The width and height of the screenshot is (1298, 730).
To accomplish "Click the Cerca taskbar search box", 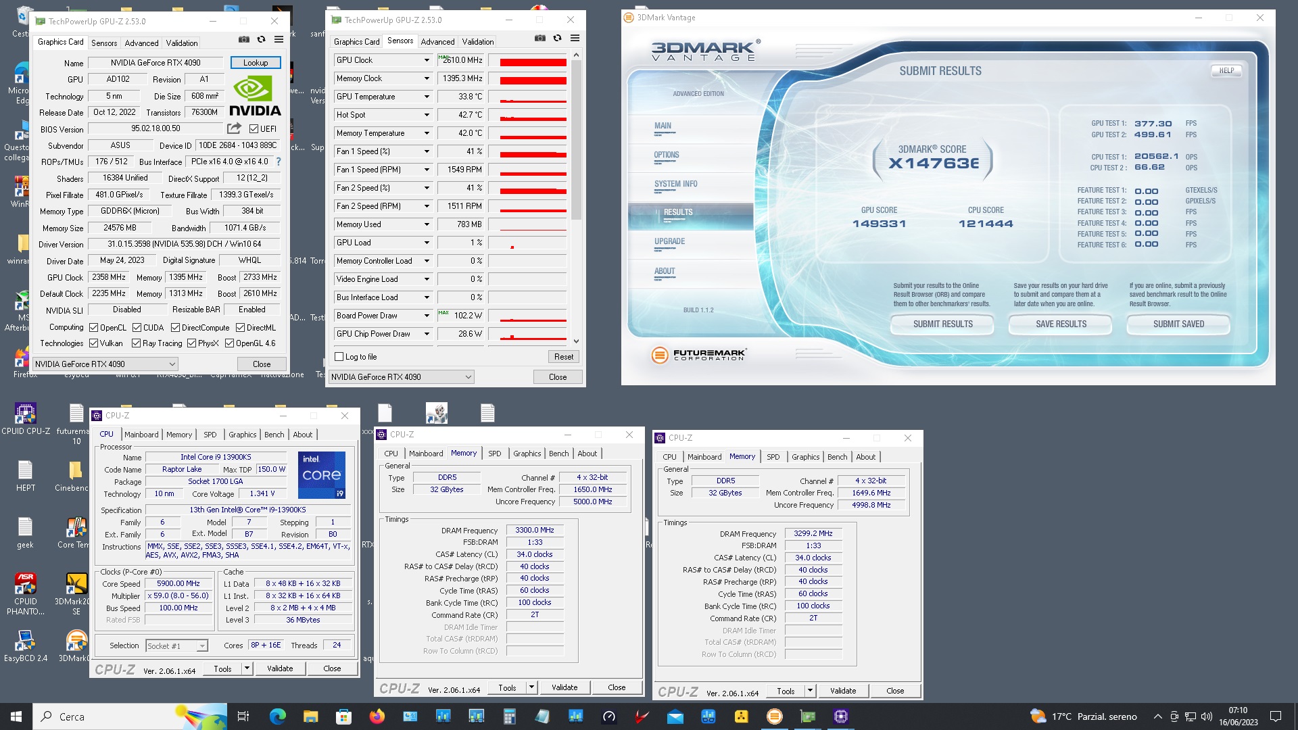I will coord(130,716).
